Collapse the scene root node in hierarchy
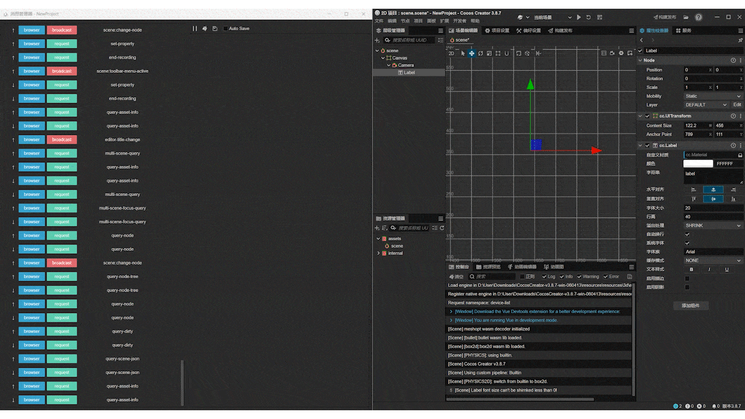Screen dimensions: 745x419 pyautogui.click(x=377, y=51)
